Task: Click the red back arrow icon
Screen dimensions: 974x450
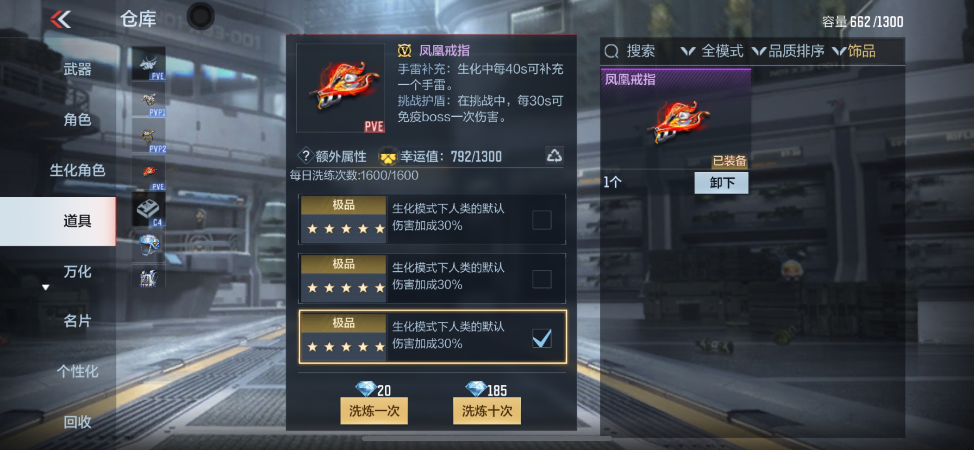Action: (x=61, y=19)
